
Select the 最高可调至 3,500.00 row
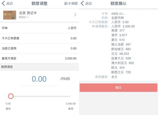tap(39, 58)
